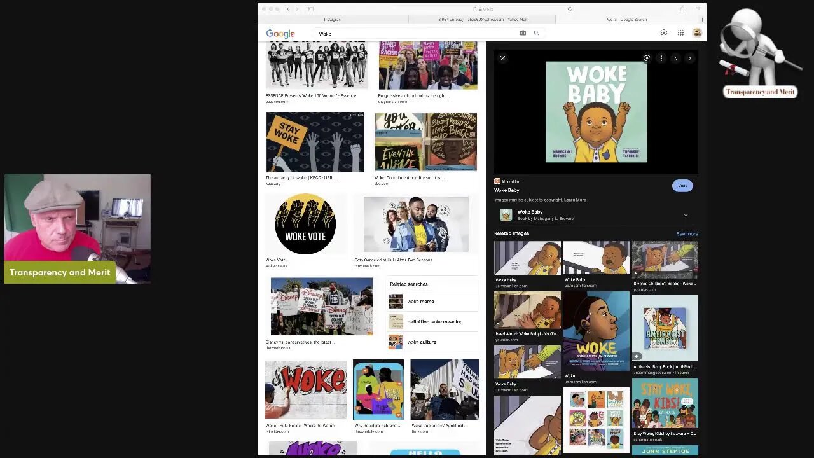Click 'Disney vs. conservatives' caption text
814x458 pixels.
click(300, 342)
